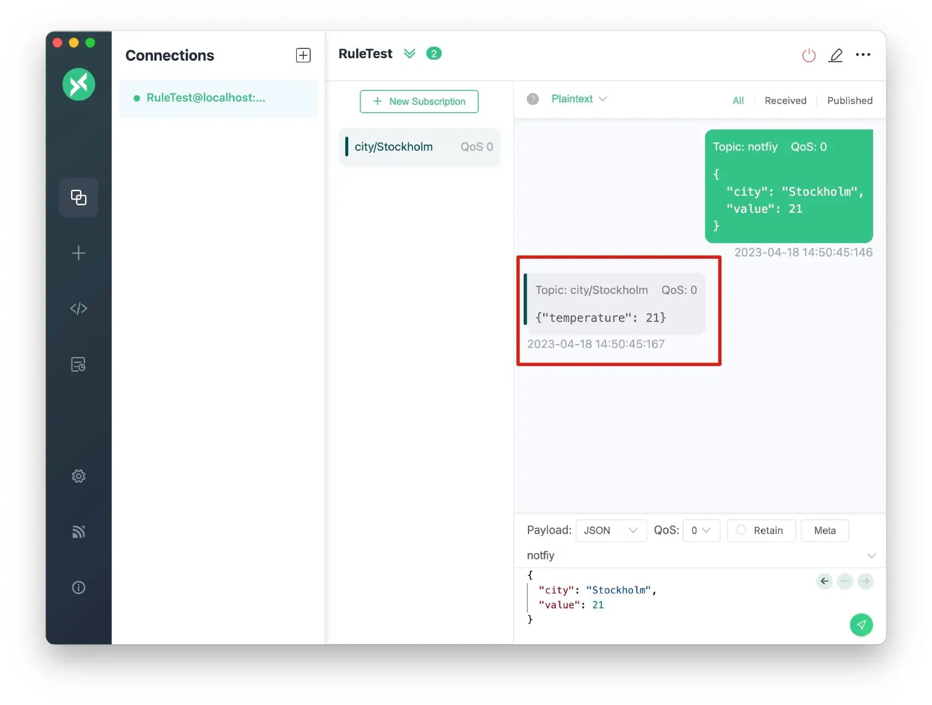The width and height of the screenshot is (932, 705).
Task: Open the QoS level dropdown
Action: pyautogui.click(x=701, y=530)
